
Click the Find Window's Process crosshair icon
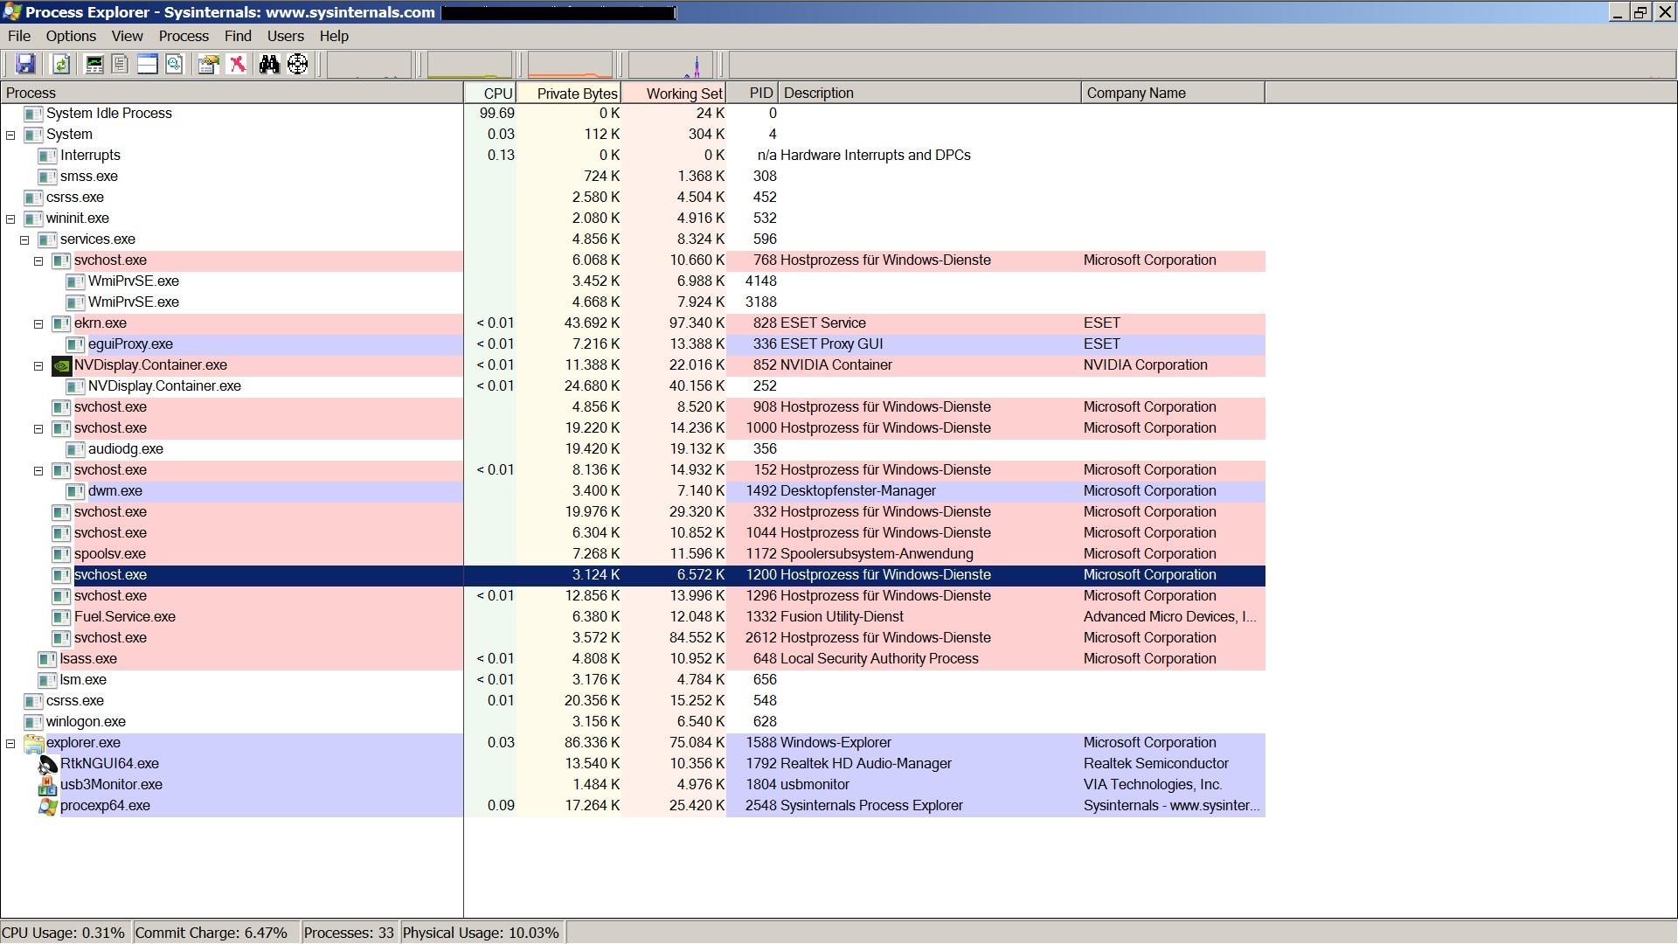(298, 64)
